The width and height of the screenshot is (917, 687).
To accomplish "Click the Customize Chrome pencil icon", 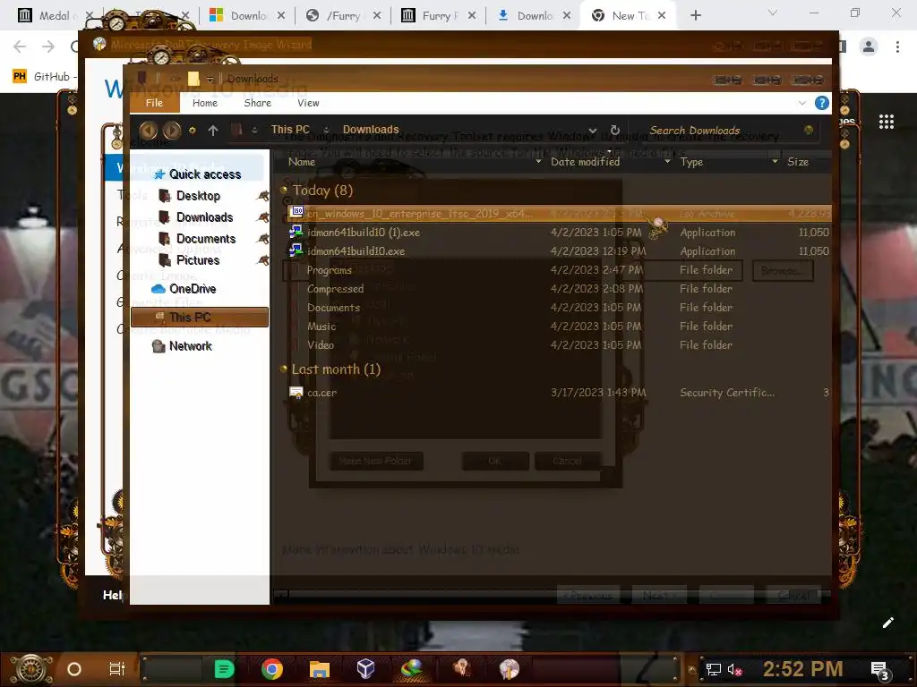I will tap(887, 623).
